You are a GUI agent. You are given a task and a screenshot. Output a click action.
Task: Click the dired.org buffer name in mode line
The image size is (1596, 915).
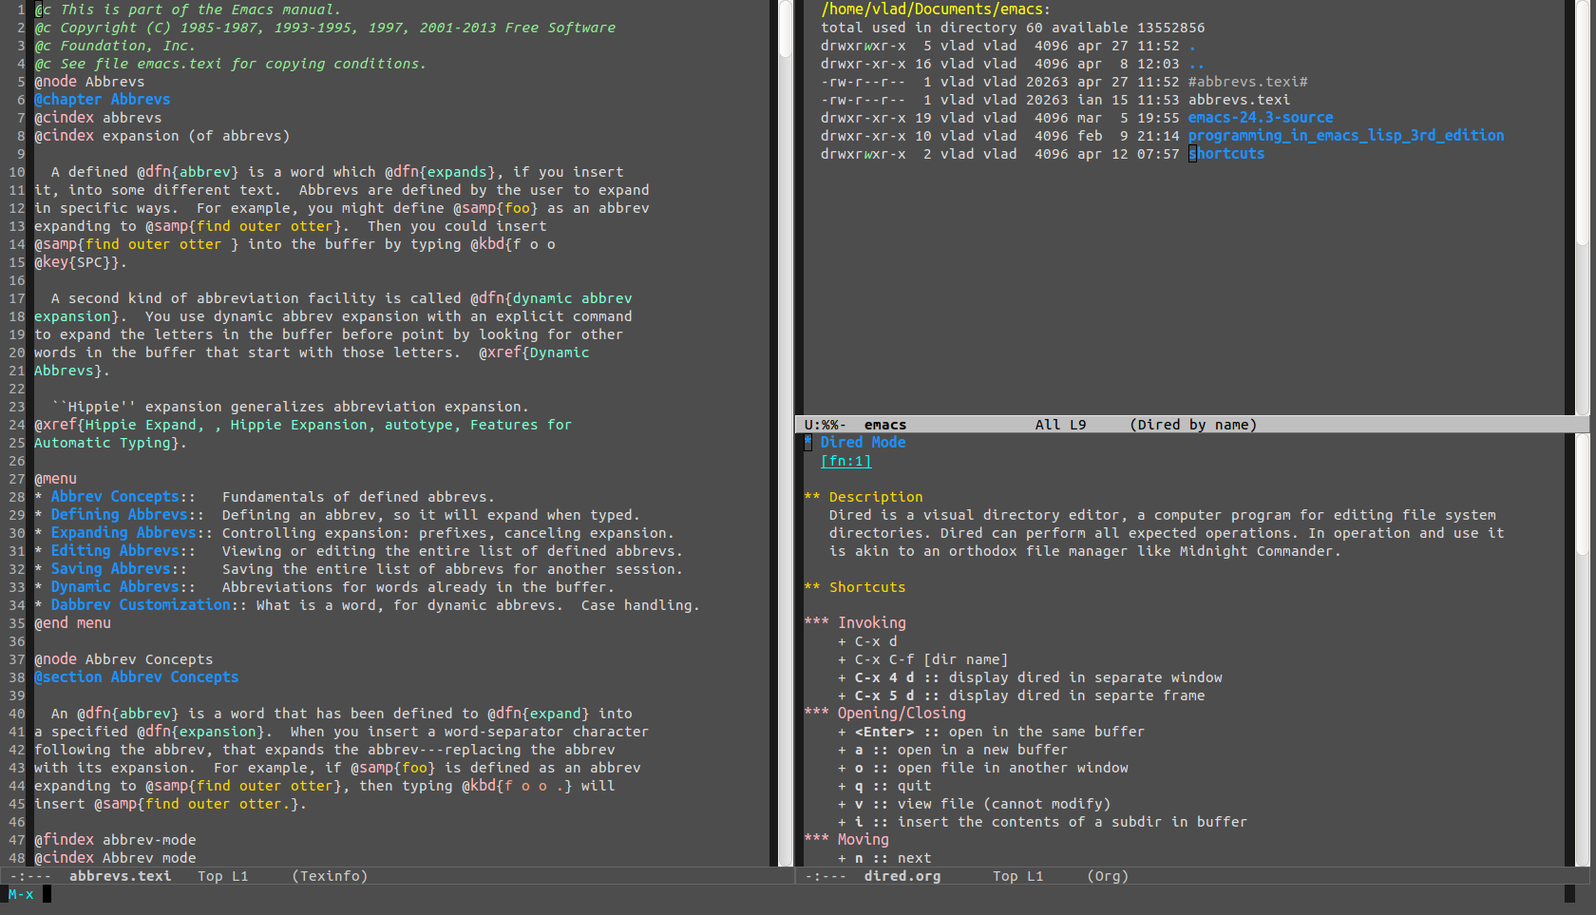[x=902, y=876]
